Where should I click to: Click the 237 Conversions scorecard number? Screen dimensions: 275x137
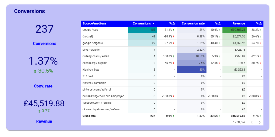(x=45, y=29)
